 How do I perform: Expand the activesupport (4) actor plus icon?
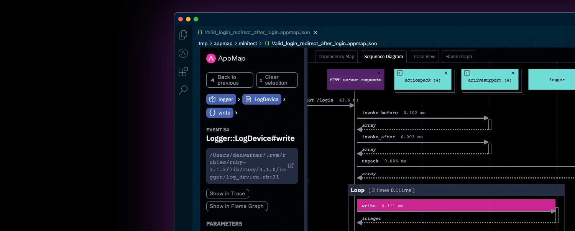(467, 73)
